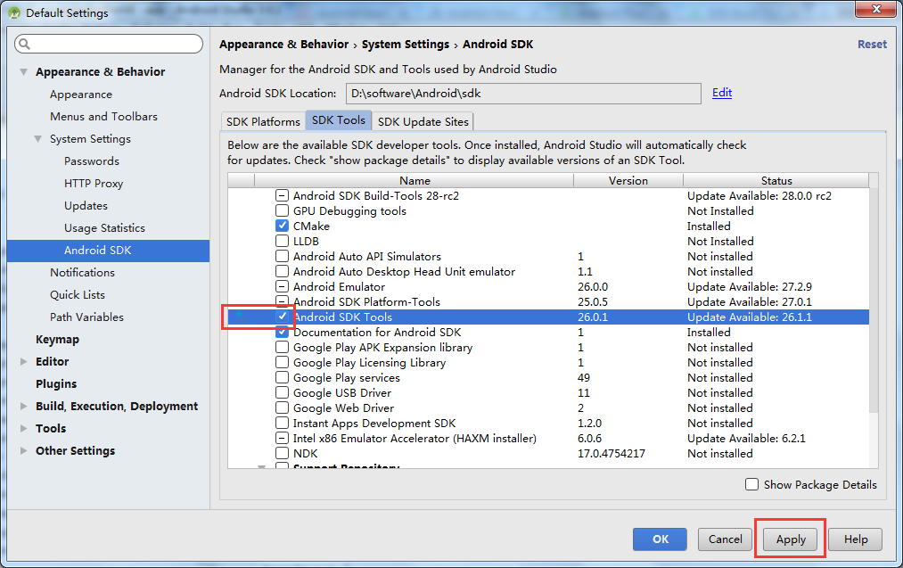Uncheck the CMake checkbox

(282, 226)
